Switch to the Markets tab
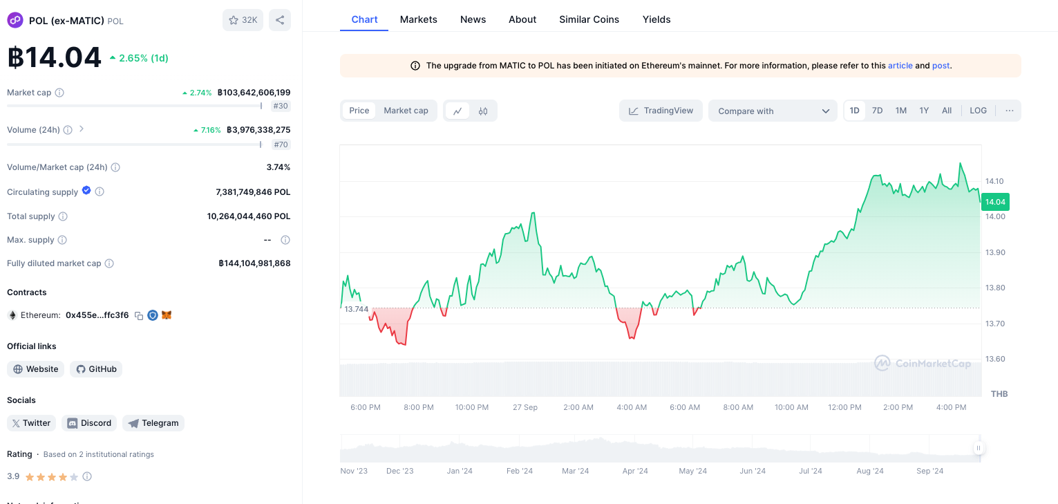 [x=418, y=19]
